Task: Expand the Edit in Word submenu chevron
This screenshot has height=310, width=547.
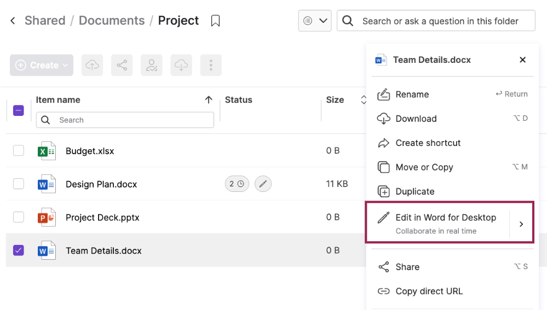Action: 521,224
